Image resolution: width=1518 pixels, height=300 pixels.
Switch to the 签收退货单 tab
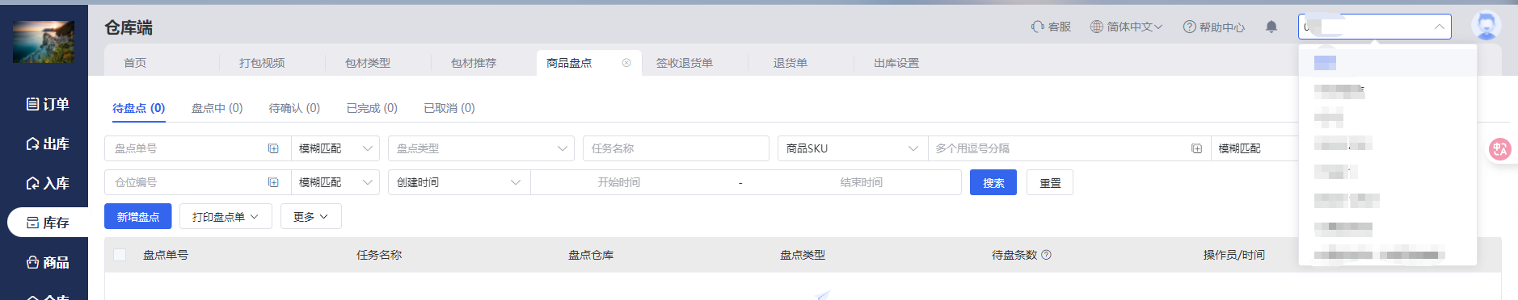click(685, 63)
